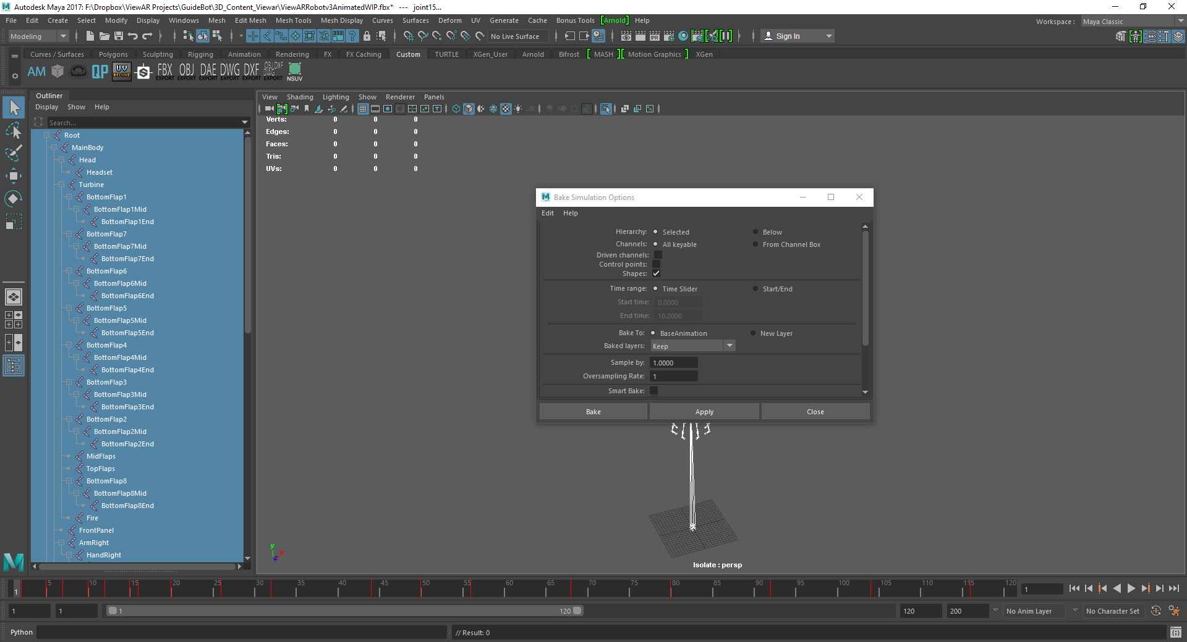Choose Start/End time range option

755,289
